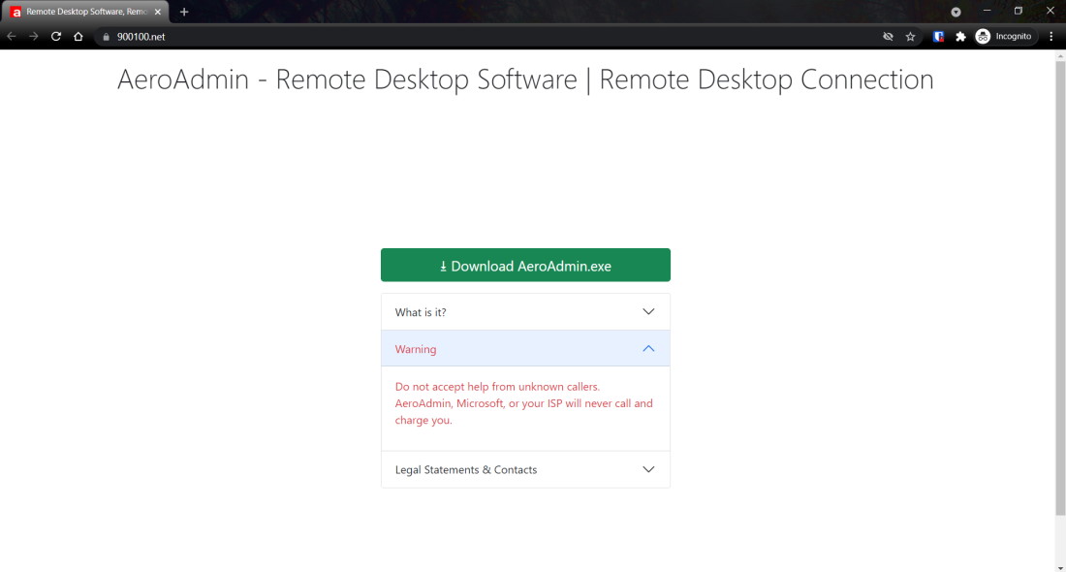Click the crossed-out eye tracking icon

(x=888, y=37)
